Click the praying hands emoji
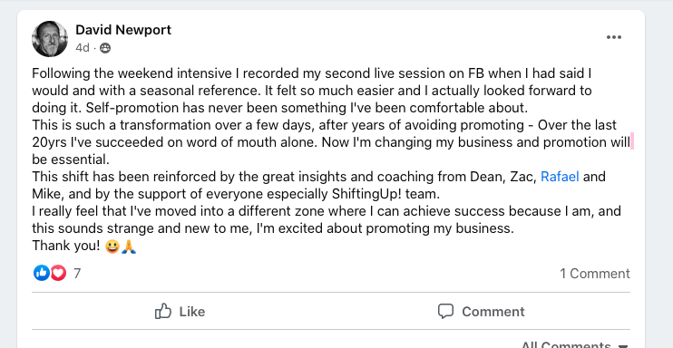 [129, 246]
